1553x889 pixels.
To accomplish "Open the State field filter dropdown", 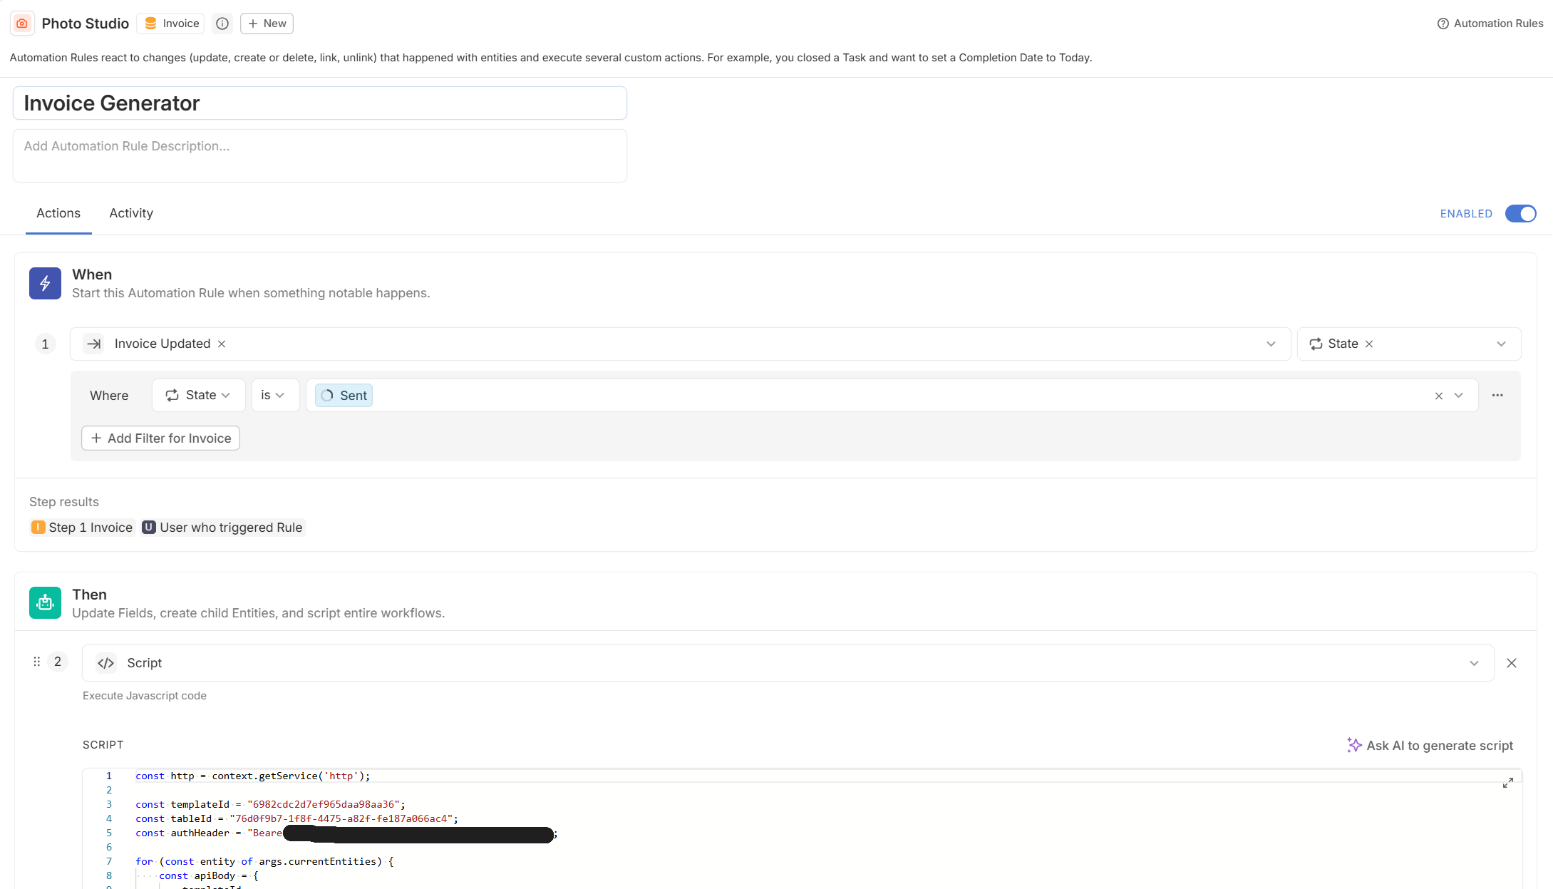I will pos(198,395).
